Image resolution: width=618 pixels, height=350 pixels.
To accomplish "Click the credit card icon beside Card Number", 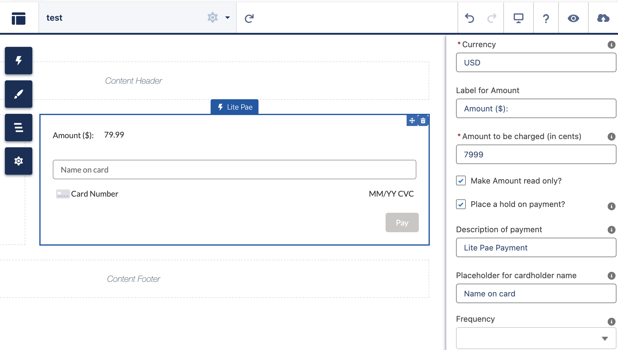I will pyautogui.click(x=63, y=194).
